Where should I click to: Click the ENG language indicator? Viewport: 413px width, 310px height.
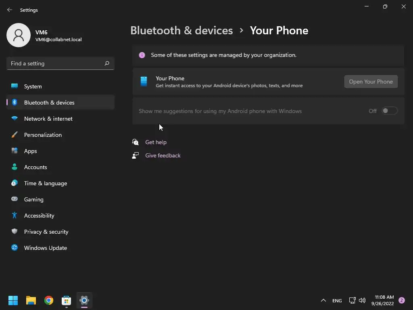tap(337, 300)
